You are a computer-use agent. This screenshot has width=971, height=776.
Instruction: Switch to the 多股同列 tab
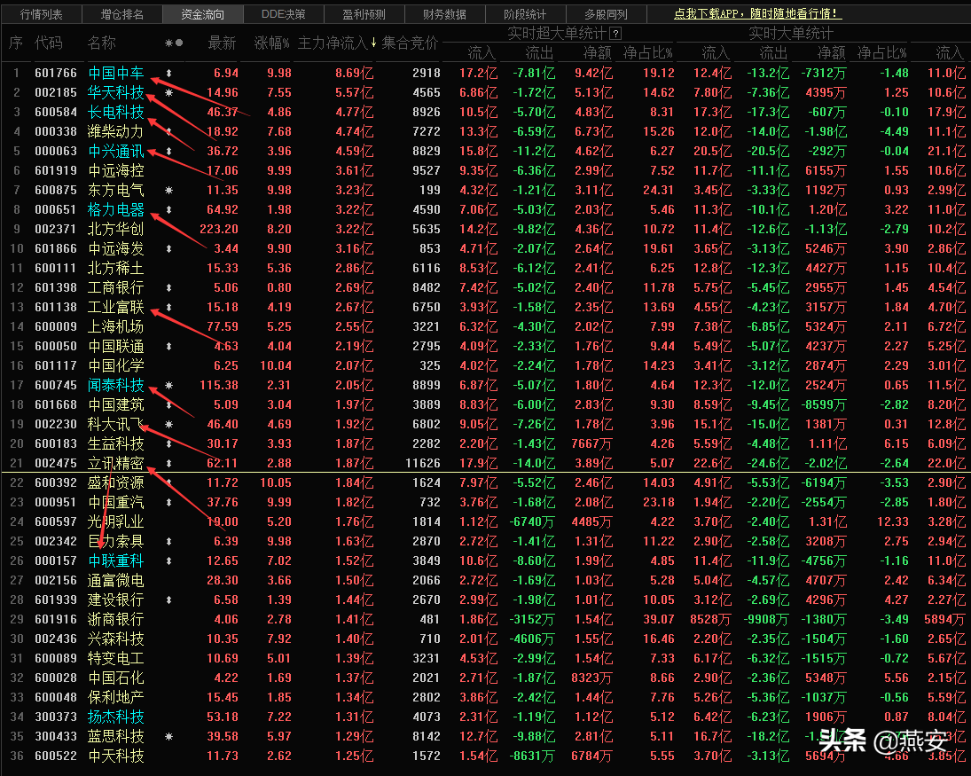click(x=606, y=13)
